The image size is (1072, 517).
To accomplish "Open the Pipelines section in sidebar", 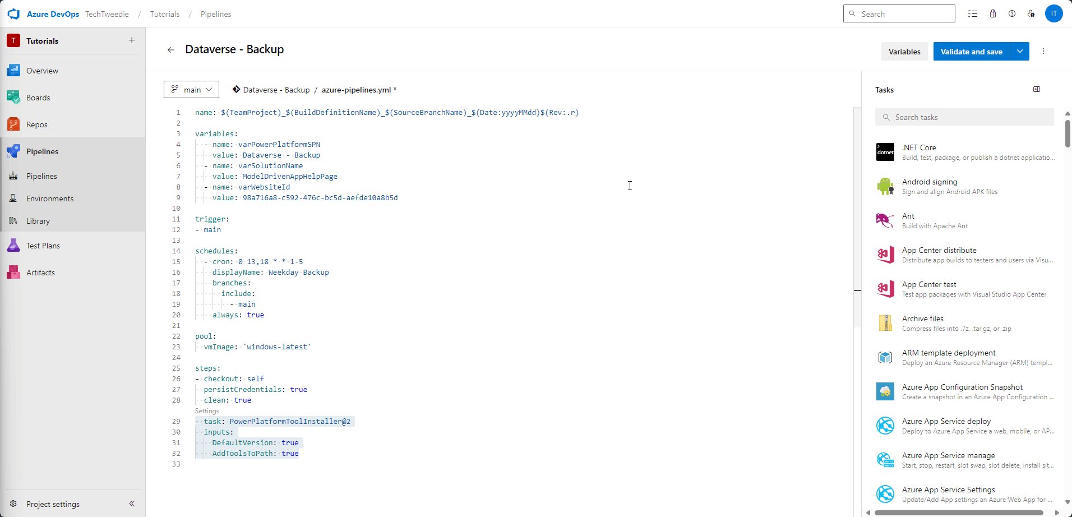I will [x=43, y=151].
